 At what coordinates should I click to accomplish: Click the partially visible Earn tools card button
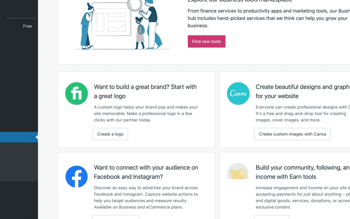click(272, 217)
